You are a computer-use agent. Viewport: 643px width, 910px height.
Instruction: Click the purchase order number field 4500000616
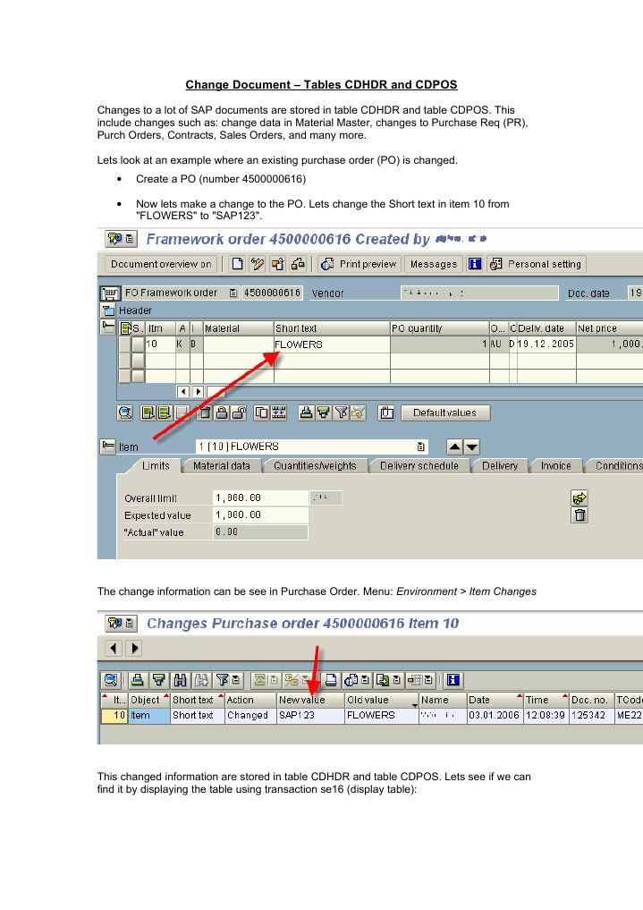coord(272,293)
